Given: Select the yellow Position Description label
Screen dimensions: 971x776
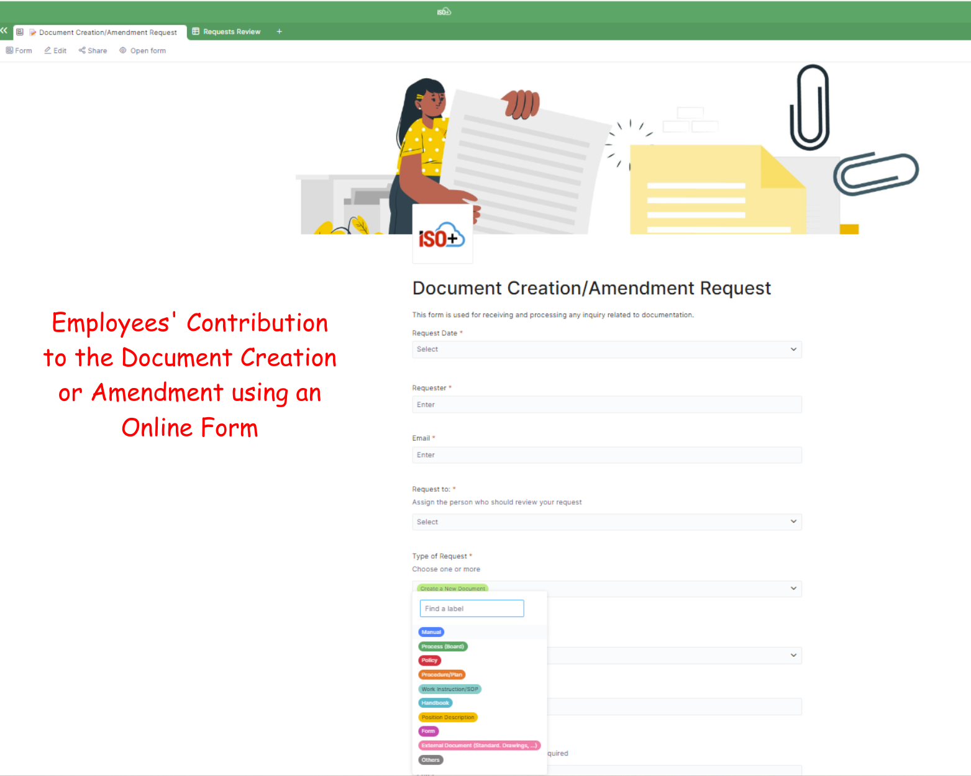Looking at the screenshot, I should click(447, 718).
